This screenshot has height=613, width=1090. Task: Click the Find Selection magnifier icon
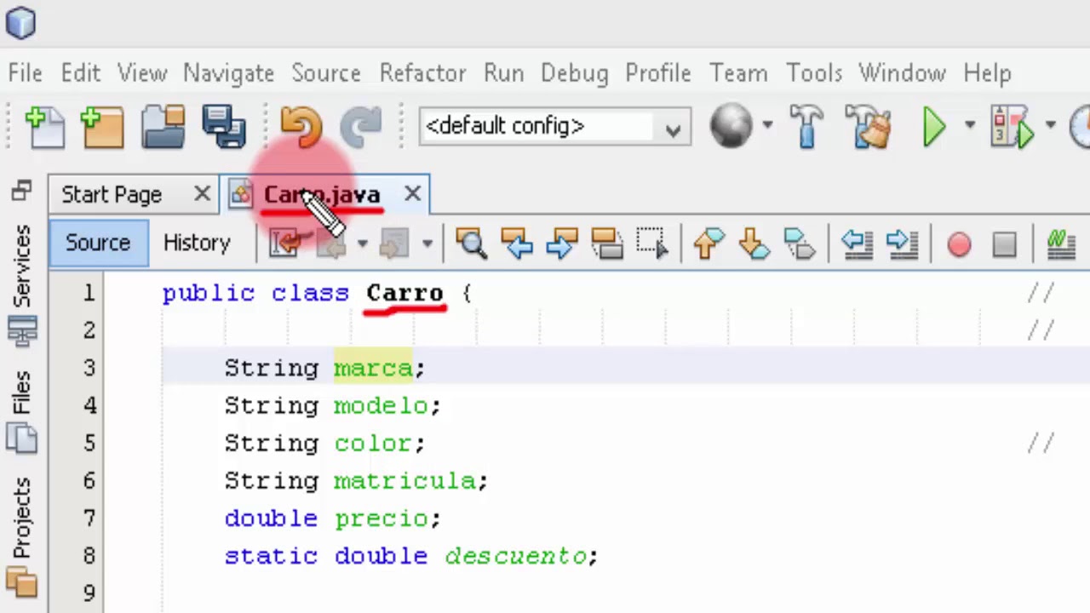click(x=471, y=243)
